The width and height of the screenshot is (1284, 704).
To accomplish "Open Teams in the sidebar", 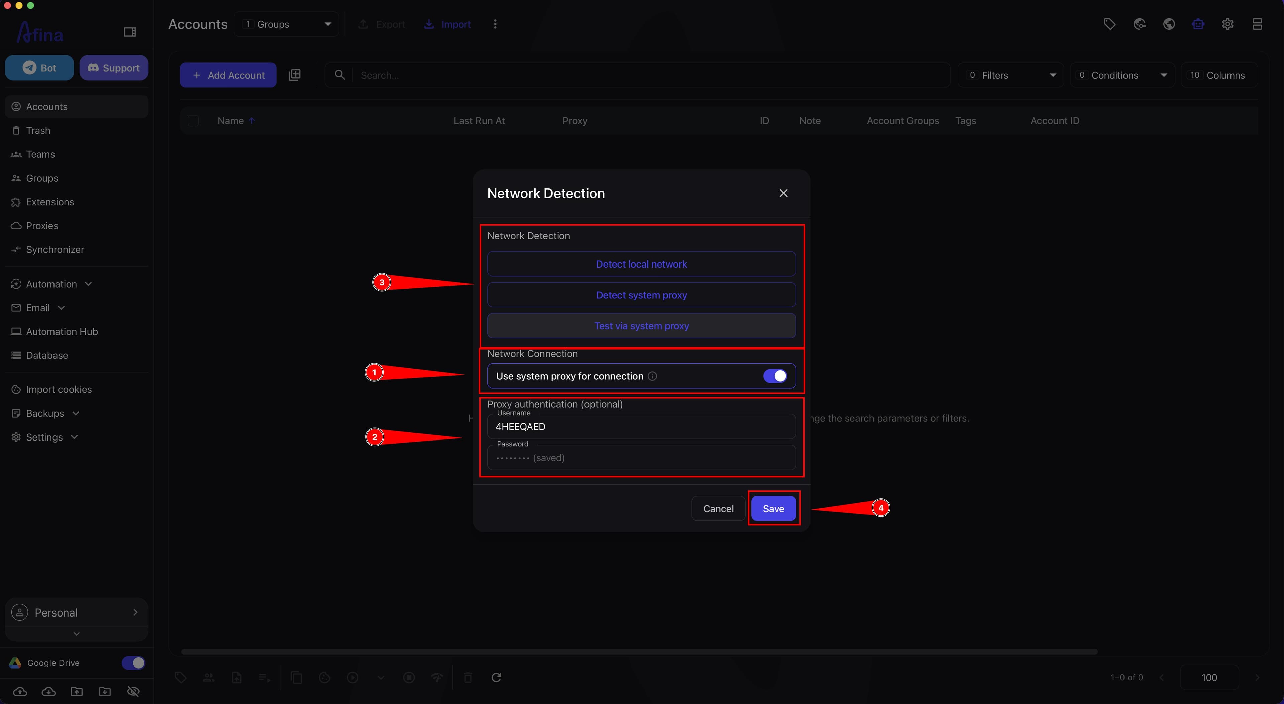I will coord(77,154).
